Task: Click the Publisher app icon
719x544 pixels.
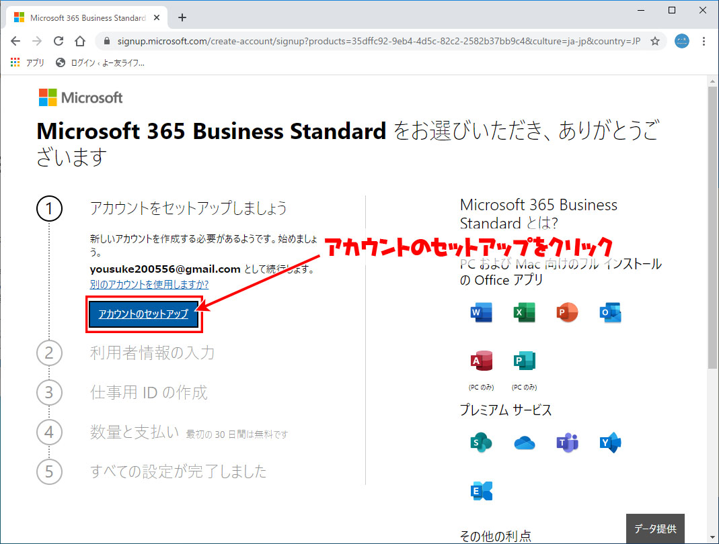Action: [x=524, y=361]
